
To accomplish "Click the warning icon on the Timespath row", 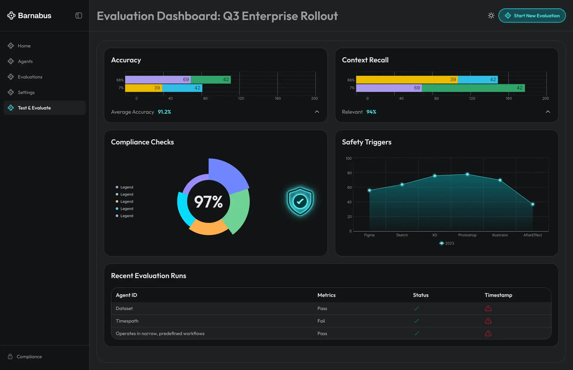I will tap(488, 321).
